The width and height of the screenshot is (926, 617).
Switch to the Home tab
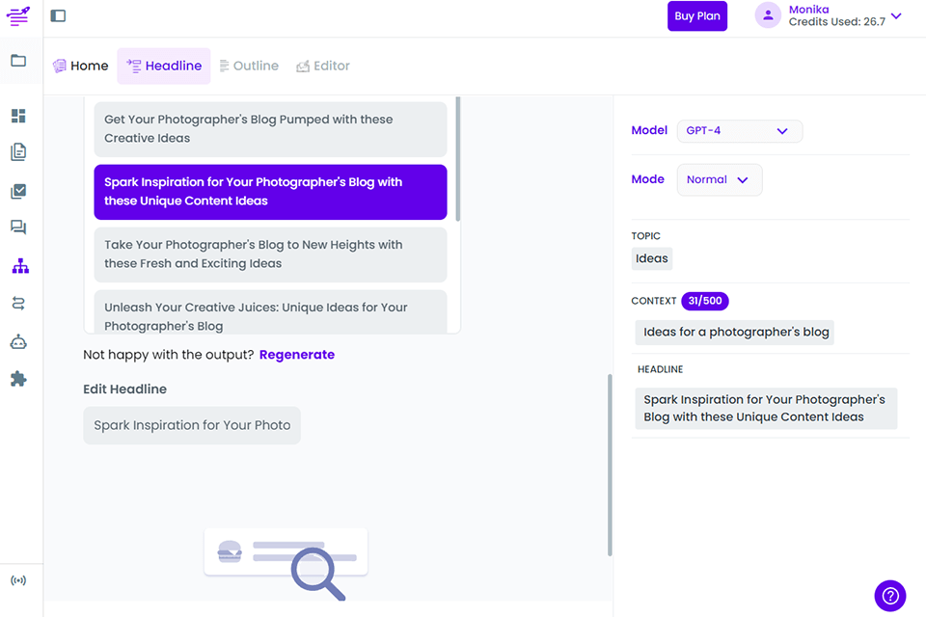click(x=81, y=66)
